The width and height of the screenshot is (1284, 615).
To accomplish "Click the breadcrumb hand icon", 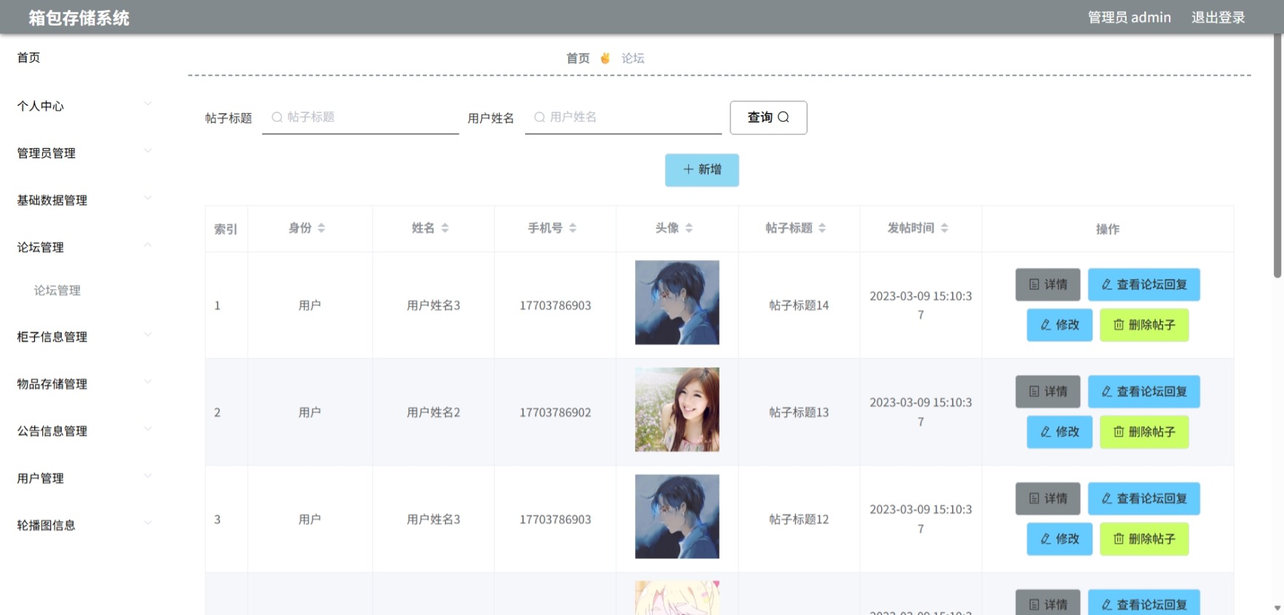I will (x=605, y=58).
